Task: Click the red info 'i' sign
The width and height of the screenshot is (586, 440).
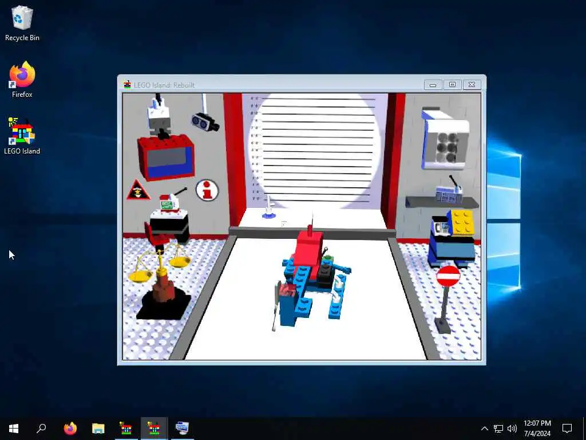Action: 207,190
